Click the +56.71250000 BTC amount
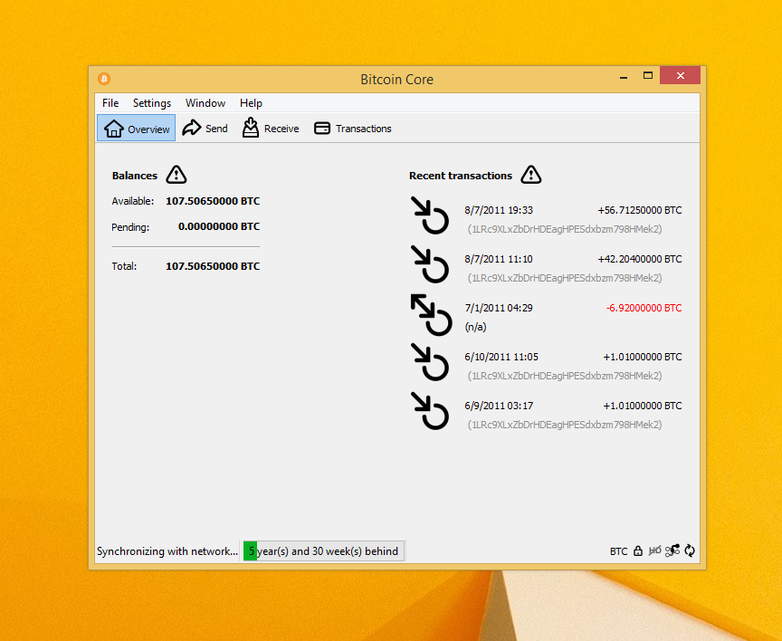This screenshot has height=641, width=782. pos(639,210)
